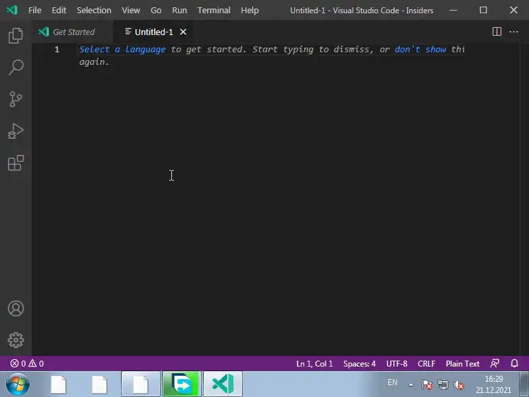The width and height of the screenshot is (529, 397).
Task: Switch to the Get Started tab
Action: [x=72, y=32]
